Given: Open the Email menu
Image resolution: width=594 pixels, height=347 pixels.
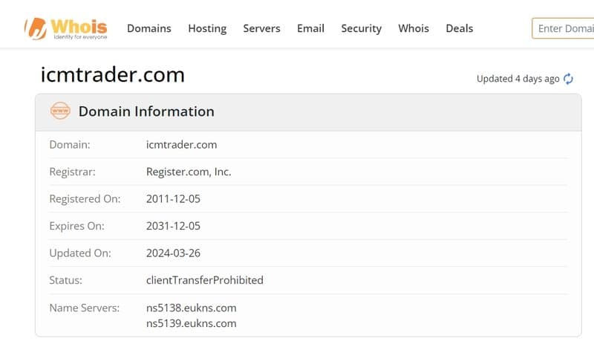Looking at the screenshot, I should pos(310,28).
